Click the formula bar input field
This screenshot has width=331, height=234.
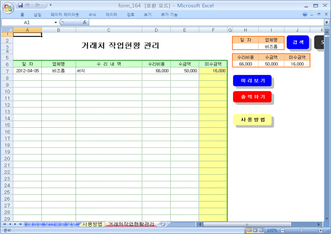coord(204,22)
